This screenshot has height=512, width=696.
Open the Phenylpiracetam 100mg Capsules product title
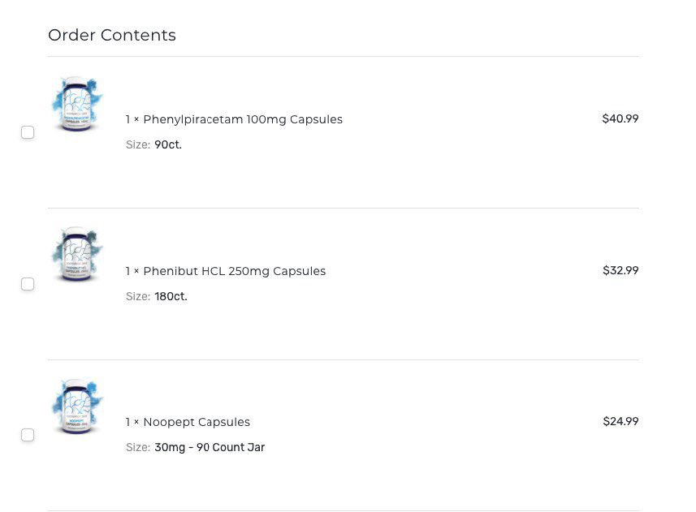pyautogui.click(x=243, y=120)
